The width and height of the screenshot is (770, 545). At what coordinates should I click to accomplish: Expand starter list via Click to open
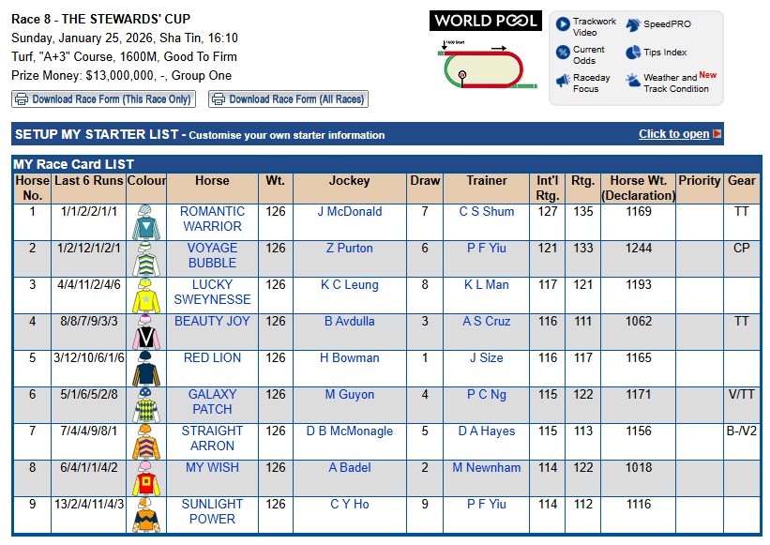673,134
